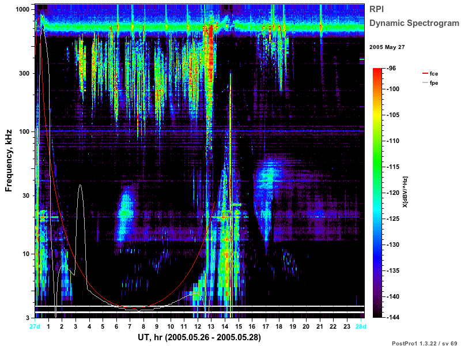Screen dimensions: 461x346
Task: Click the 100 kHz frequency axis label
Action: point(24,131)
